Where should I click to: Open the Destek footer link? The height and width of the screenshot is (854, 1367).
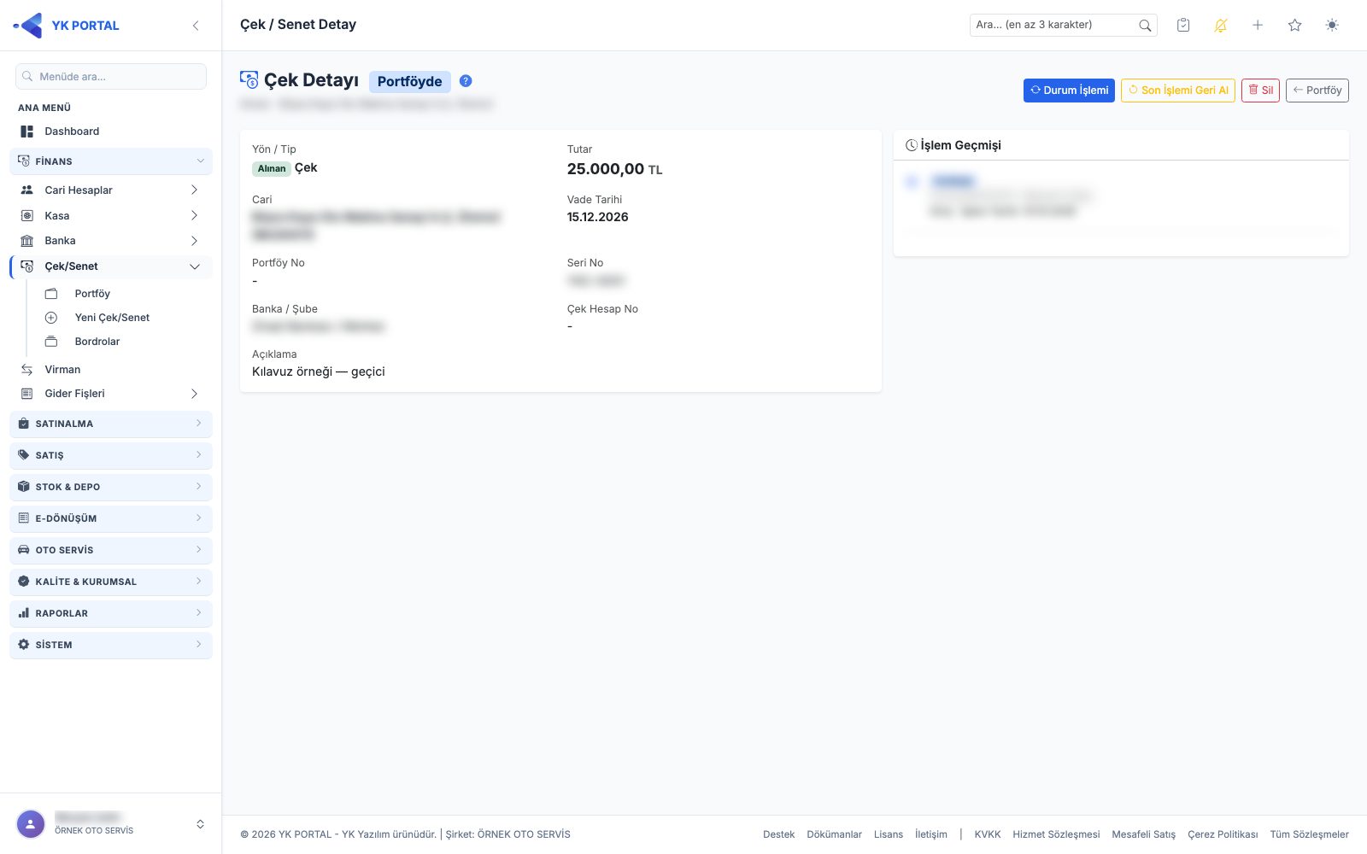click(x=779, y=834)
